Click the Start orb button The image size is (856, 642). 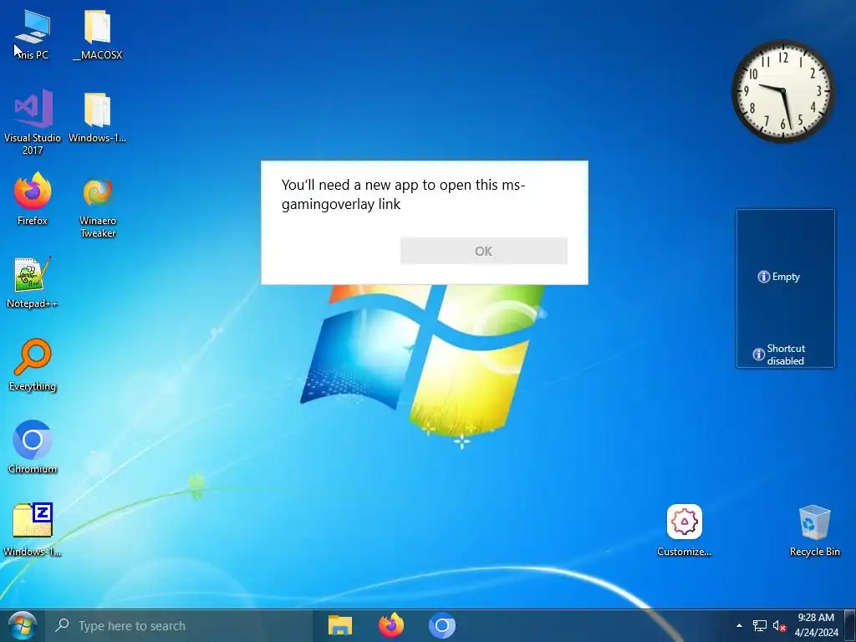click(22, 625)
